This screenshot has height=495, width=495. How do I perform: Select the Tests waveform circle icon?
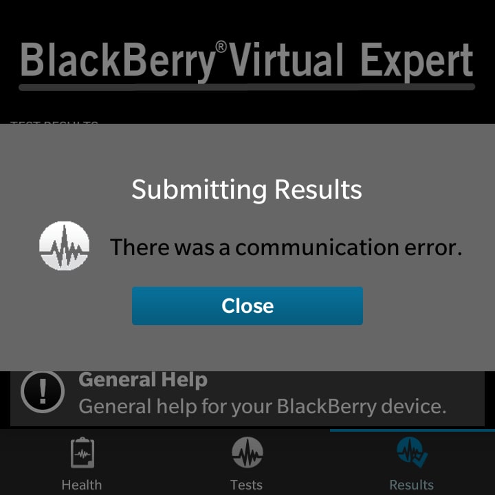(x=247, y=452)
